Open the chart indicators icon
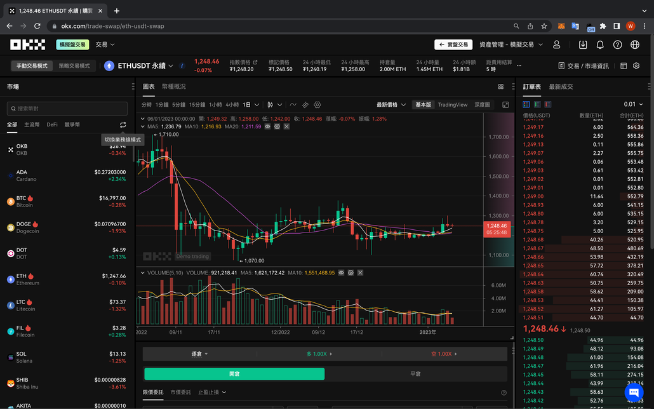The width and height of the screenshot is (654, 409). tap(293, 105)
